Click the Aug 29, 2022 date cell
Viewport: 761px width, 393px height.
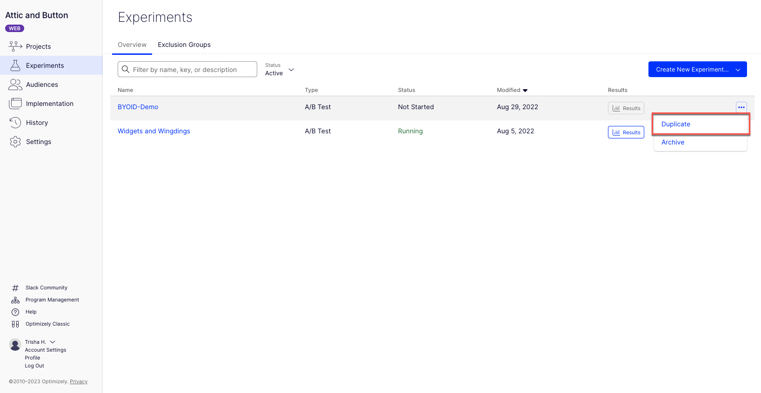(517, 107)
